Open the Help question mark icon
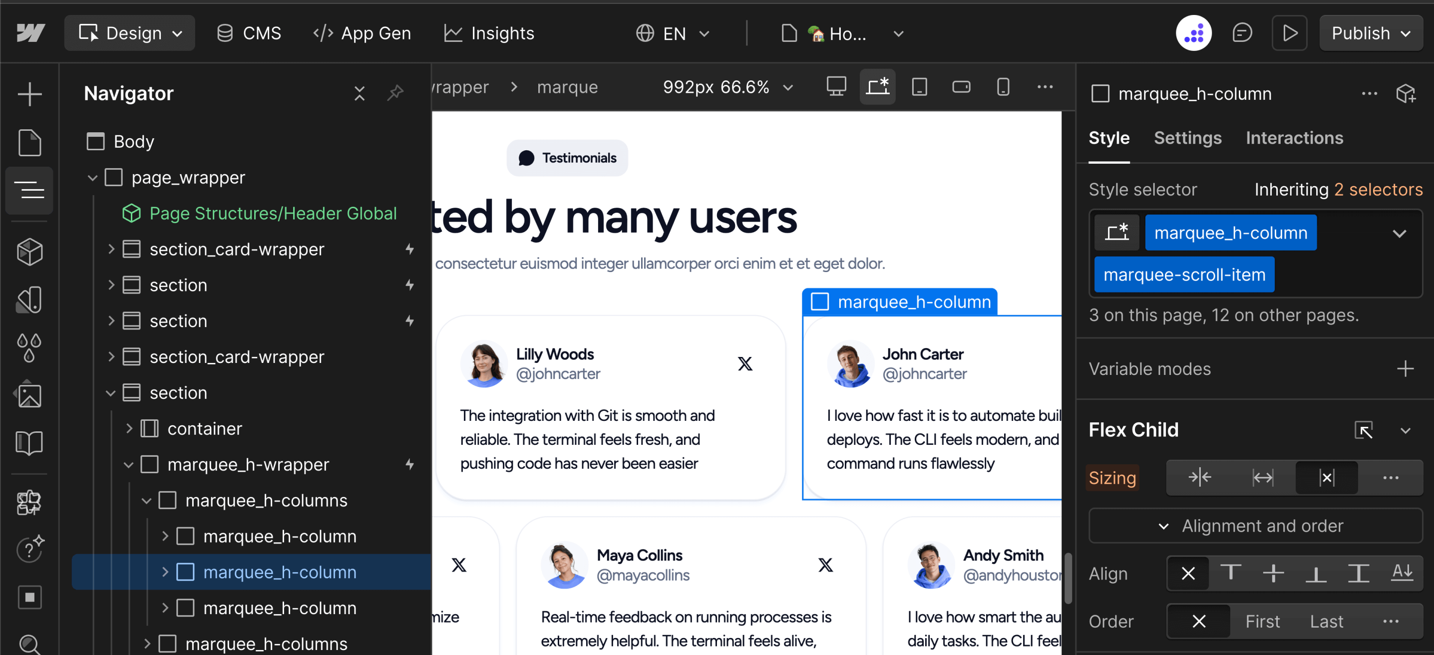The image size is (1434, 655). click(29, 549)
